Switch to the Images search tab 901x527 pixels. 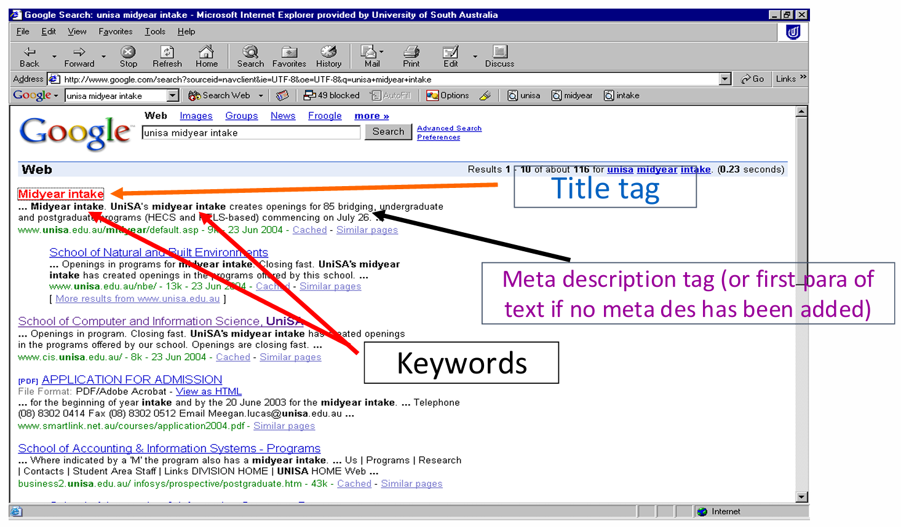point(196,115)
